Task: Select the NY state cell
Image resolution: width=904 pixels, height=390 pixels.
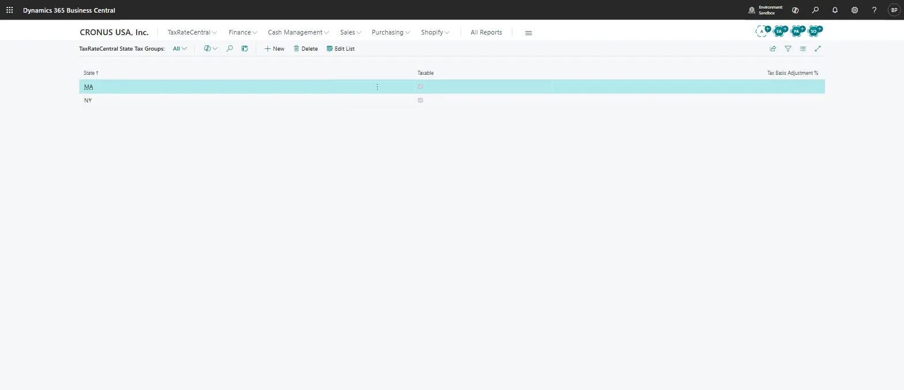Action: 88,101
